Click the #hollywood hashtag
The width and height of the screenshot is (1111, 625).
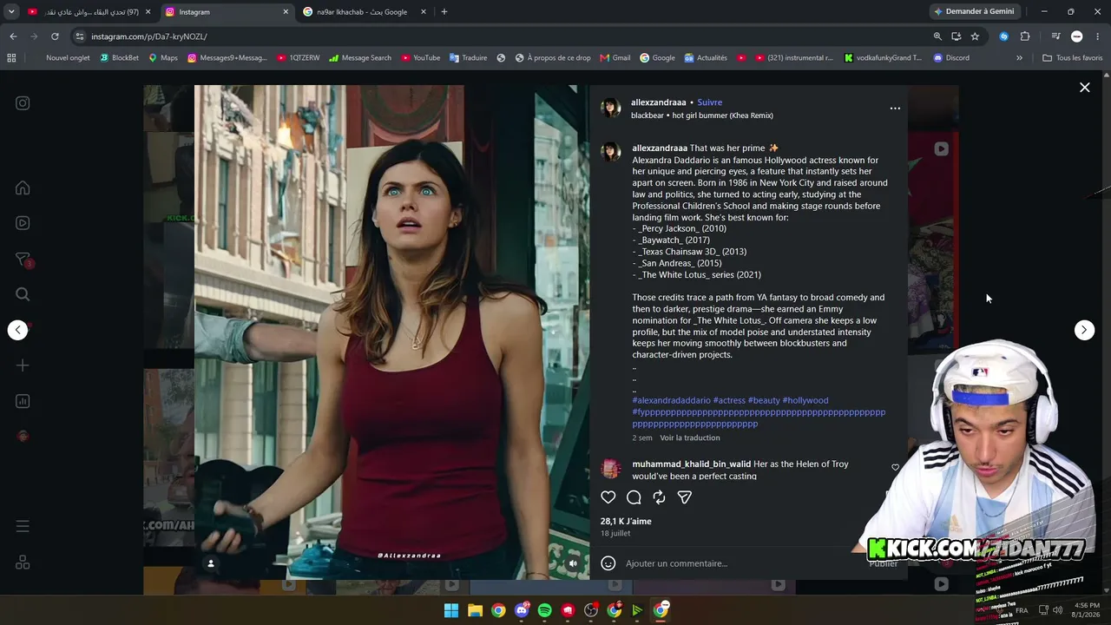[805, 401]
